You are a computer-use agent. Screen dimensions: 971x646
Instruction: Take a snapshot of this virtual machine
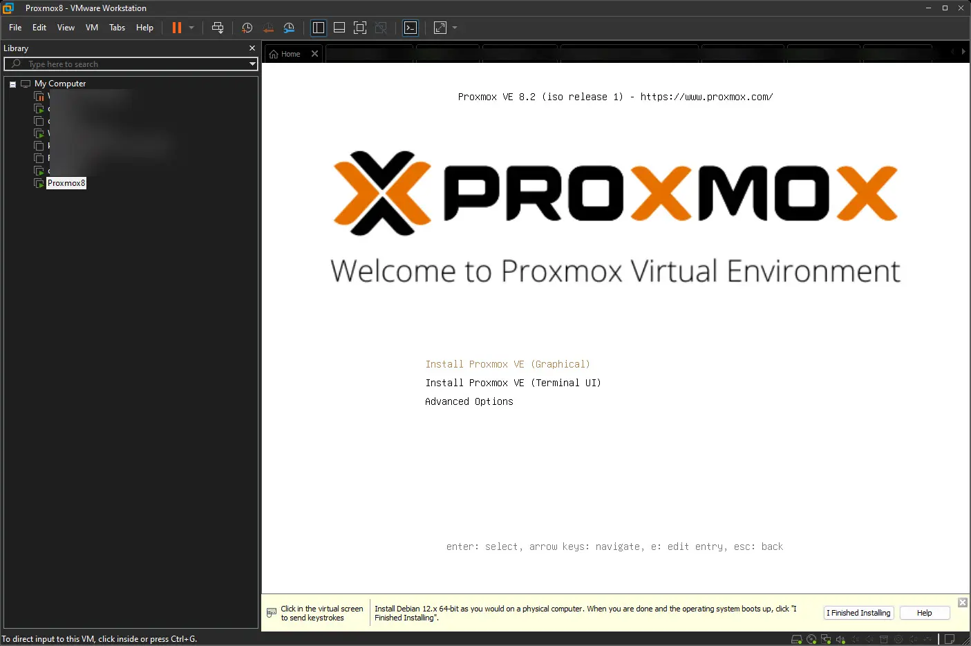coord(247,28)
